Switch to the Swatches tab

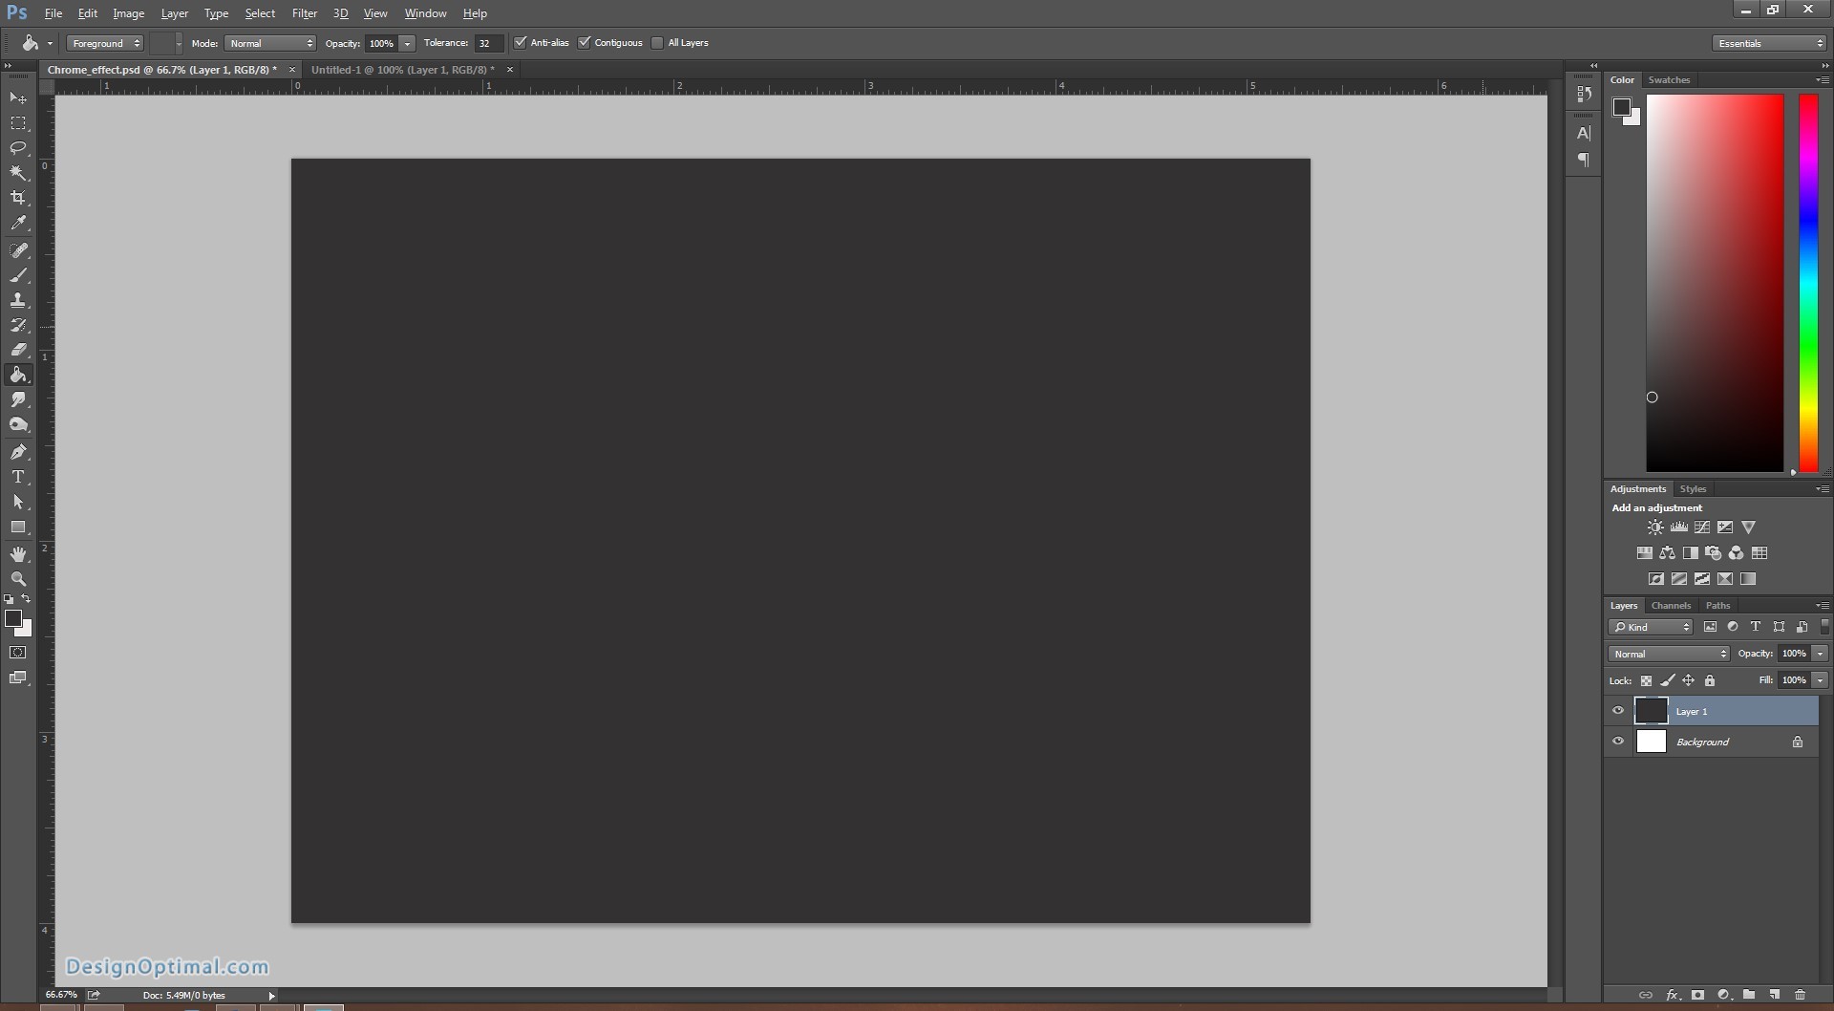pos(1669,80)
